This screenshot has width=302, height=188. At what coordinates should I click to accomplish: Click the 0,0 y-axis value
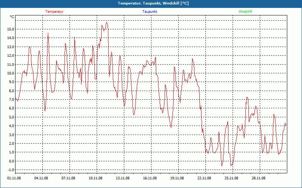[x=11, y=161]
